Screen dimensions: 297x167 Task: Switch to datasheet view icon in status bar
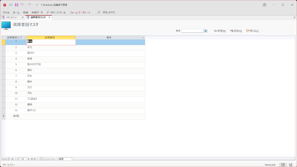click(x=283, y=165)
